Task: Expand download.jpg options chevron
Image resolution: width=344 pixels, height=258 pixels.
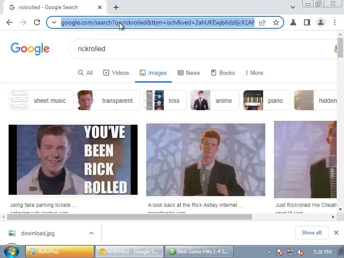Action: [x=92, y=233]
